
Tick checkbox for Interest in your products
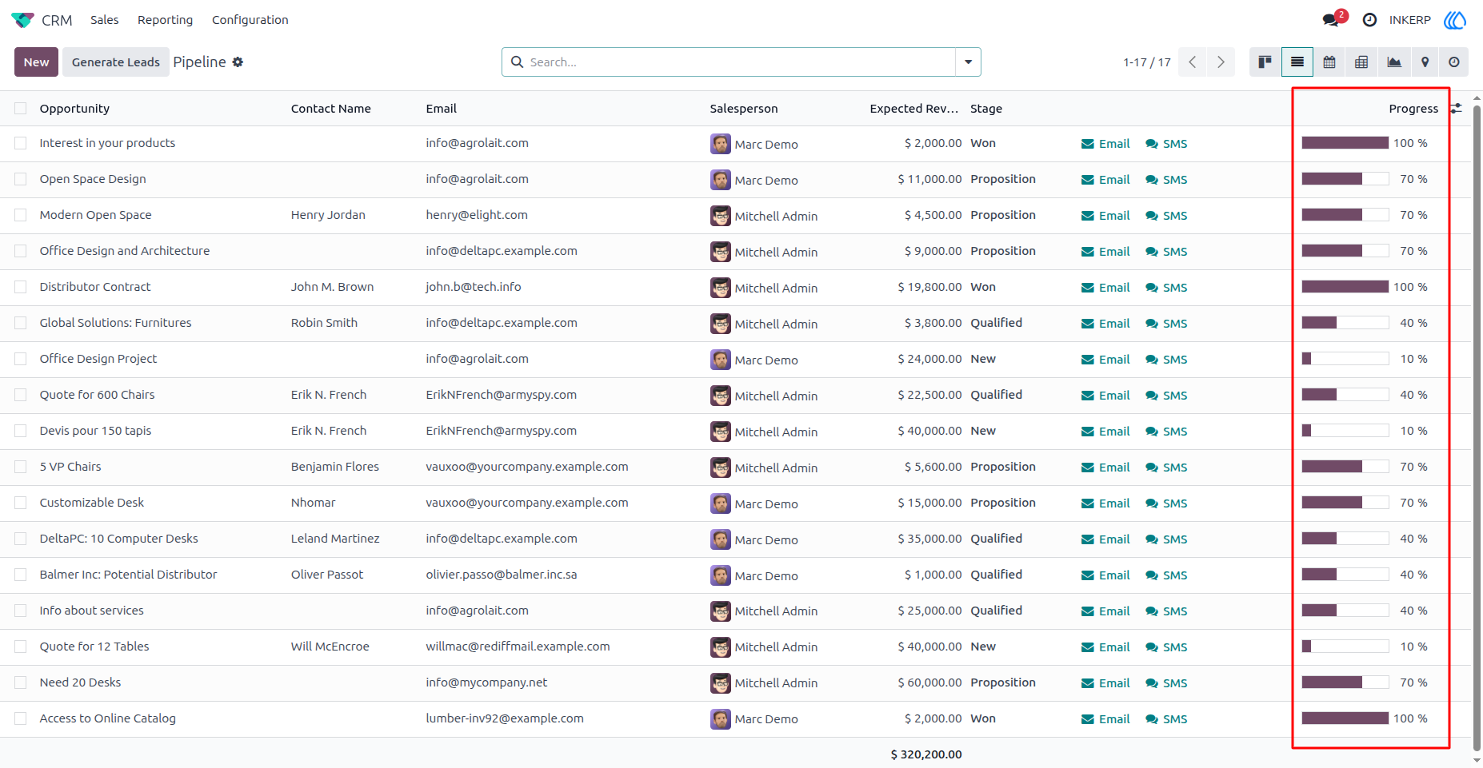click(21, 143)
